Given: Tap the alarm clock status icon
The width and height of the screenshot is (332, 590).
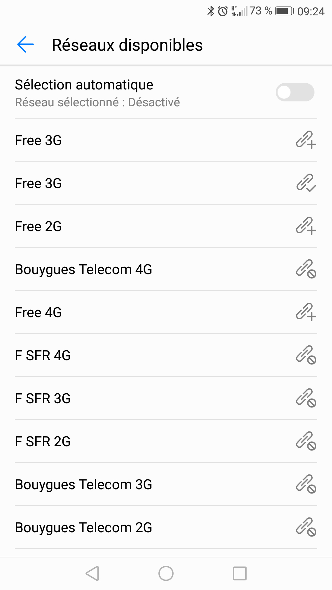Looking at the screenshot, I should tap(223, 11).
